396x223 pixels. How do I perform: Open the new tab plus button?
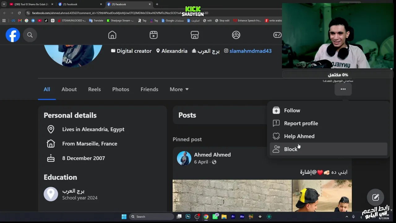click(x=157, y=4)
